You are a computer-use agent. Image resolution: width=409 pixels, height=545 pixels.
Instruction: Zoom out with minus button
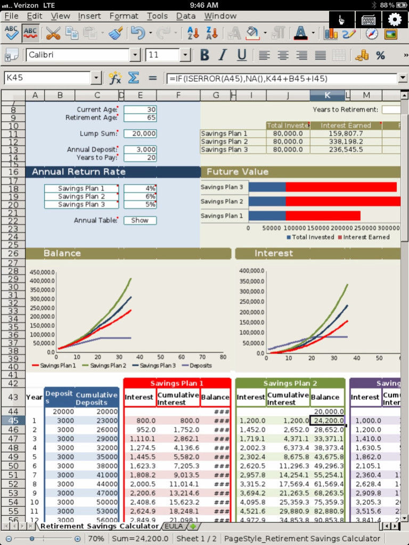[9, 539]
